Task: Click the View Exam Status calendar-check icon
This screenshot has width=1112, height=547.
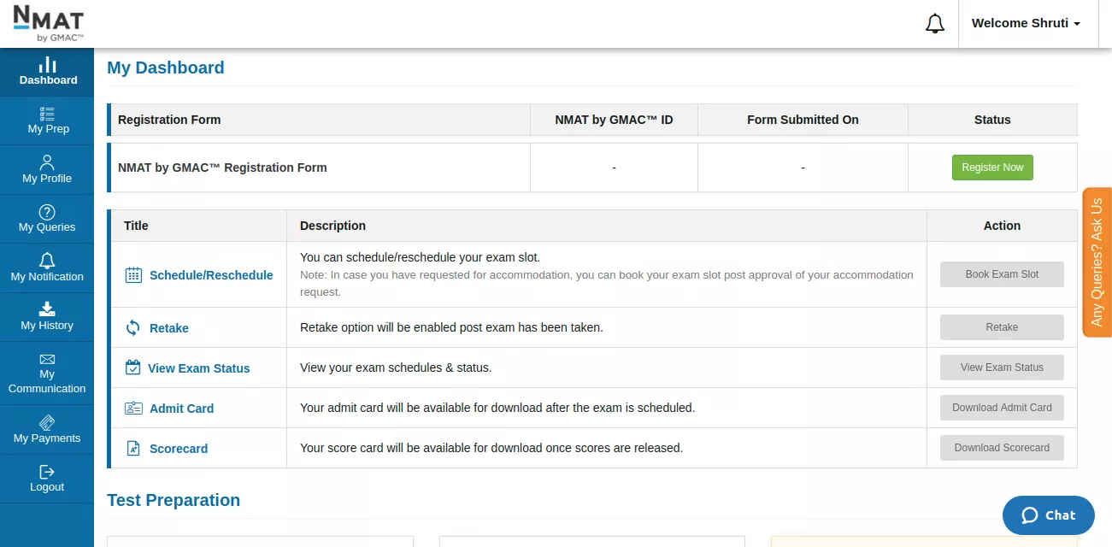Action: 132,368
